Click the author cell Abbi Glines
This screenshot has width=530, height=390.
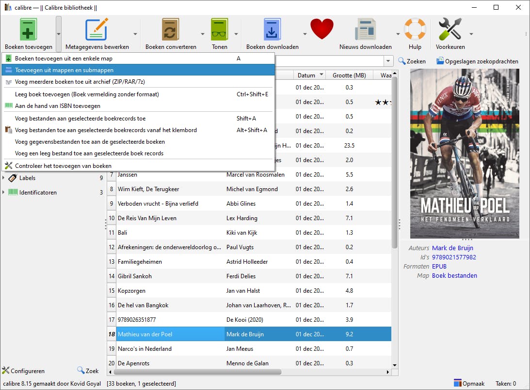(258, 204)
